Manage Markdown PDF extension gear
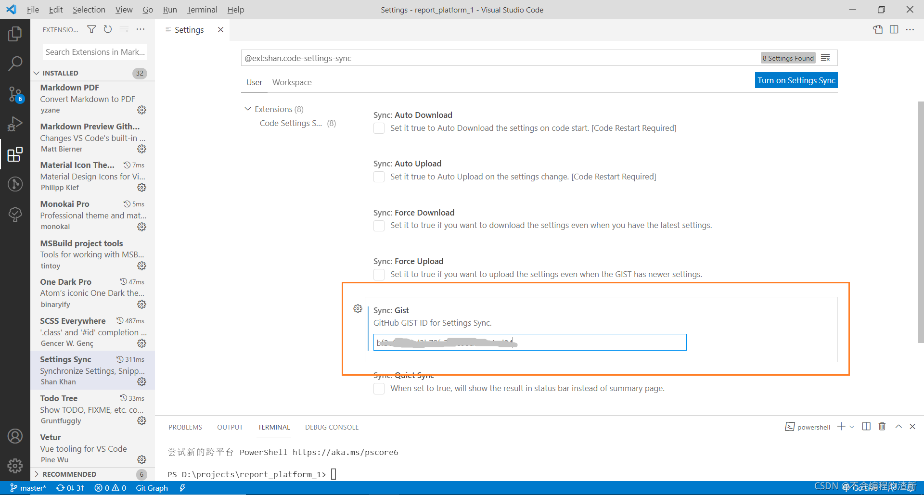The width and height of the screenshot is (924, 495). point(141,110)
